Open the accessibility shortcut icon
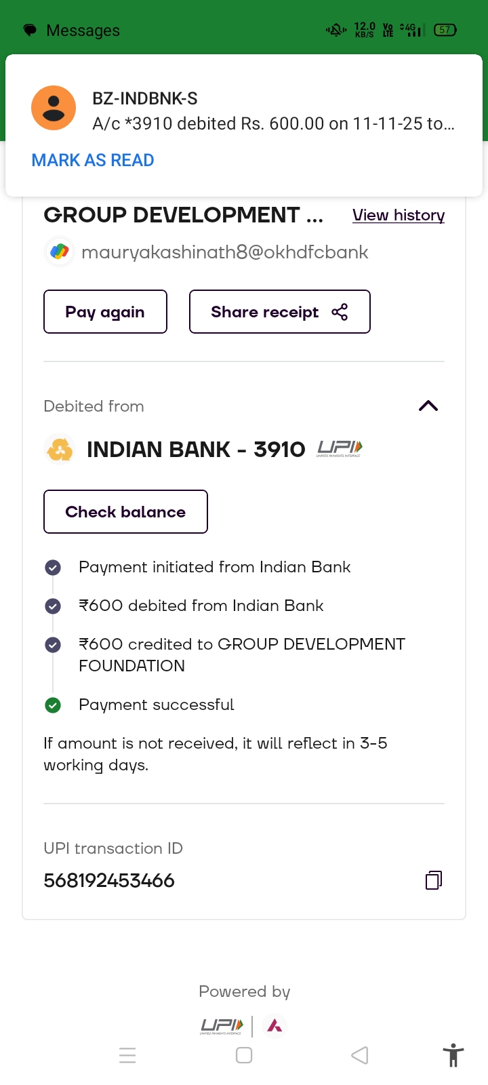This screenshot has height=1085, width=488. click(x=453, y=1056)
